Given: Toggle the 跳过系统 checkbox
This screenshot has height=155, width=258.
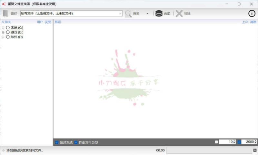Looking at the screenshot, I should point(57,142).
